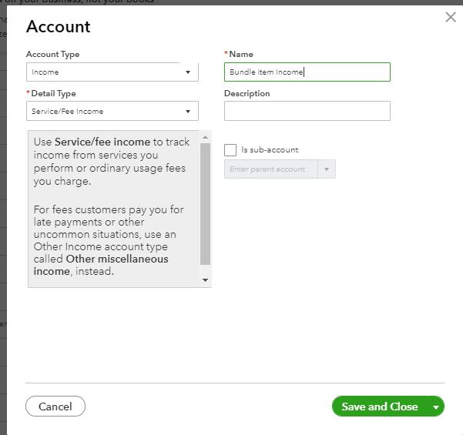463x435 pixels.
Task: Click the Service/fee income help text box
Action: [x=112, y=208]
